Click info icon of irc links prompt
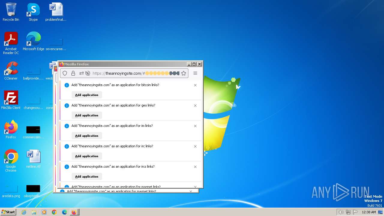 (67, 146)
